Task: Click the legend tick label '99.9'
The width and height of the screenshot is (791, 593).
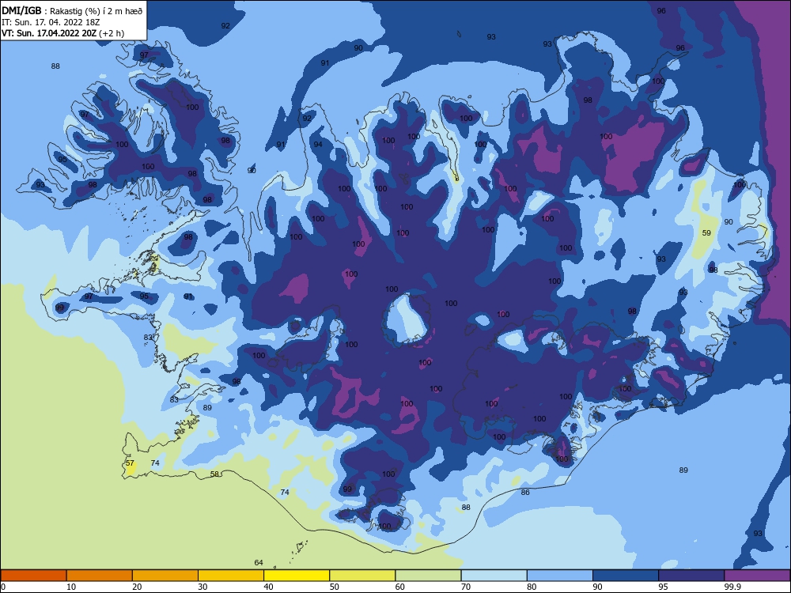Action: 732,587
